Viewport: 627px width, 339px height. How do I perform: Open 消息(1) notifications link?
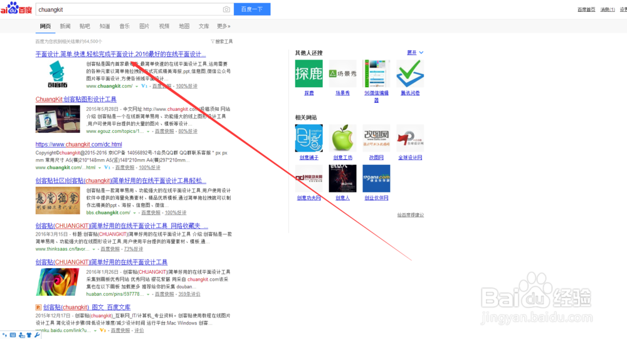[608, 9]
